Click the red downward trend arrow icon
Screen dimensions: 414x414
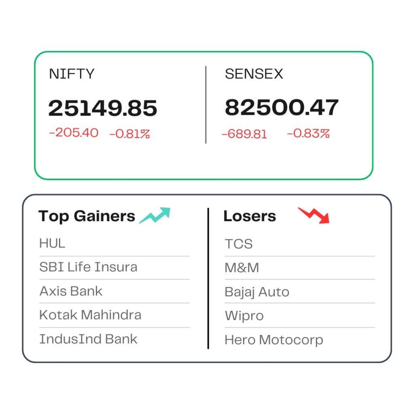point(314,215)
